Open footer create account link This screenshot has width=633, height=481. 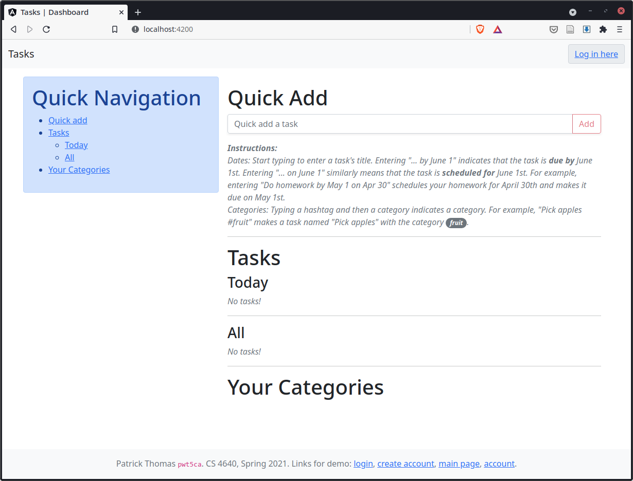(x=406, y=464)
